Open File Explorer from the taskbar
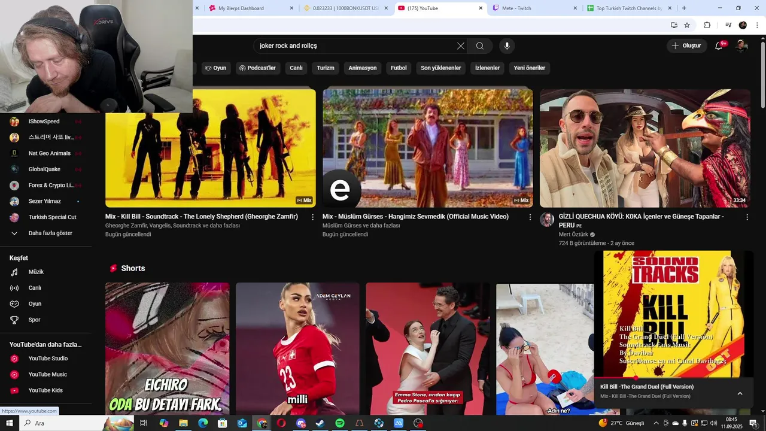Screen dimensions: 766x431 point(183,423)
